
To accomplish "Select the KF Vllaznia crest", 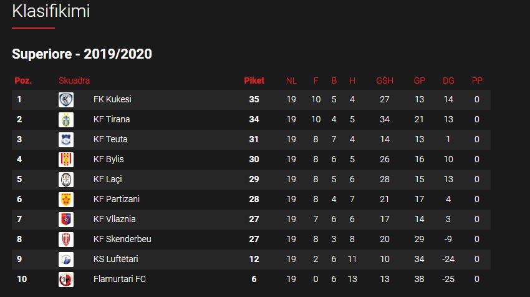I will click(x=66, y=219).
